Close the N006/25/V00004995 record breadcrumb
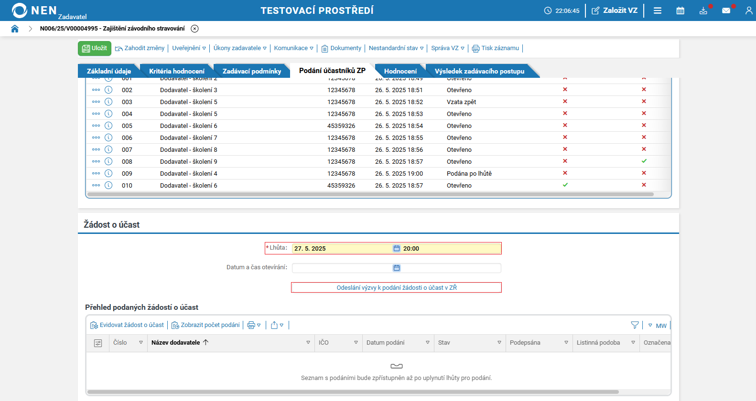Screen dimensions: 756x401 194,29
